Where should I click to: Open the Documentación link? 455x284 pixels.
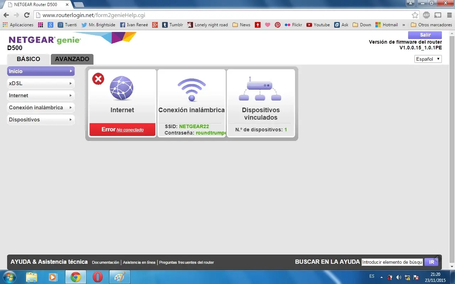pyautogui.click(x=106, y=262)
